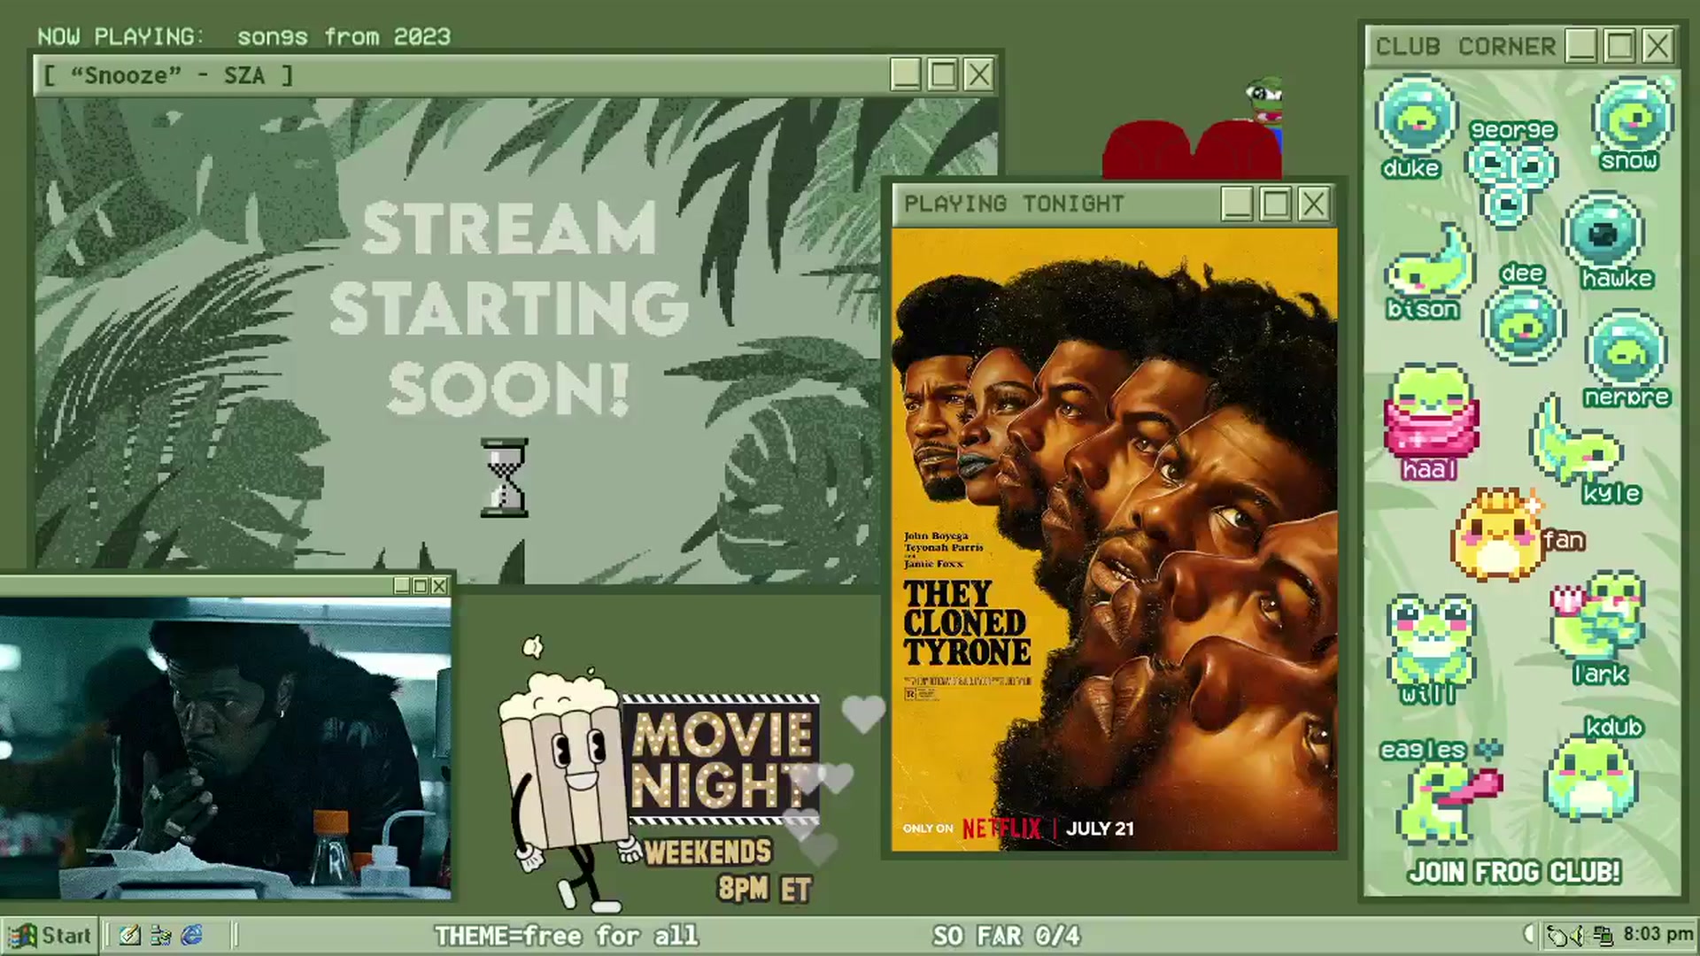Screen dimensions: 1700x956
Task: Maximize the Snooze - SZA window
Action: point(942,75)
